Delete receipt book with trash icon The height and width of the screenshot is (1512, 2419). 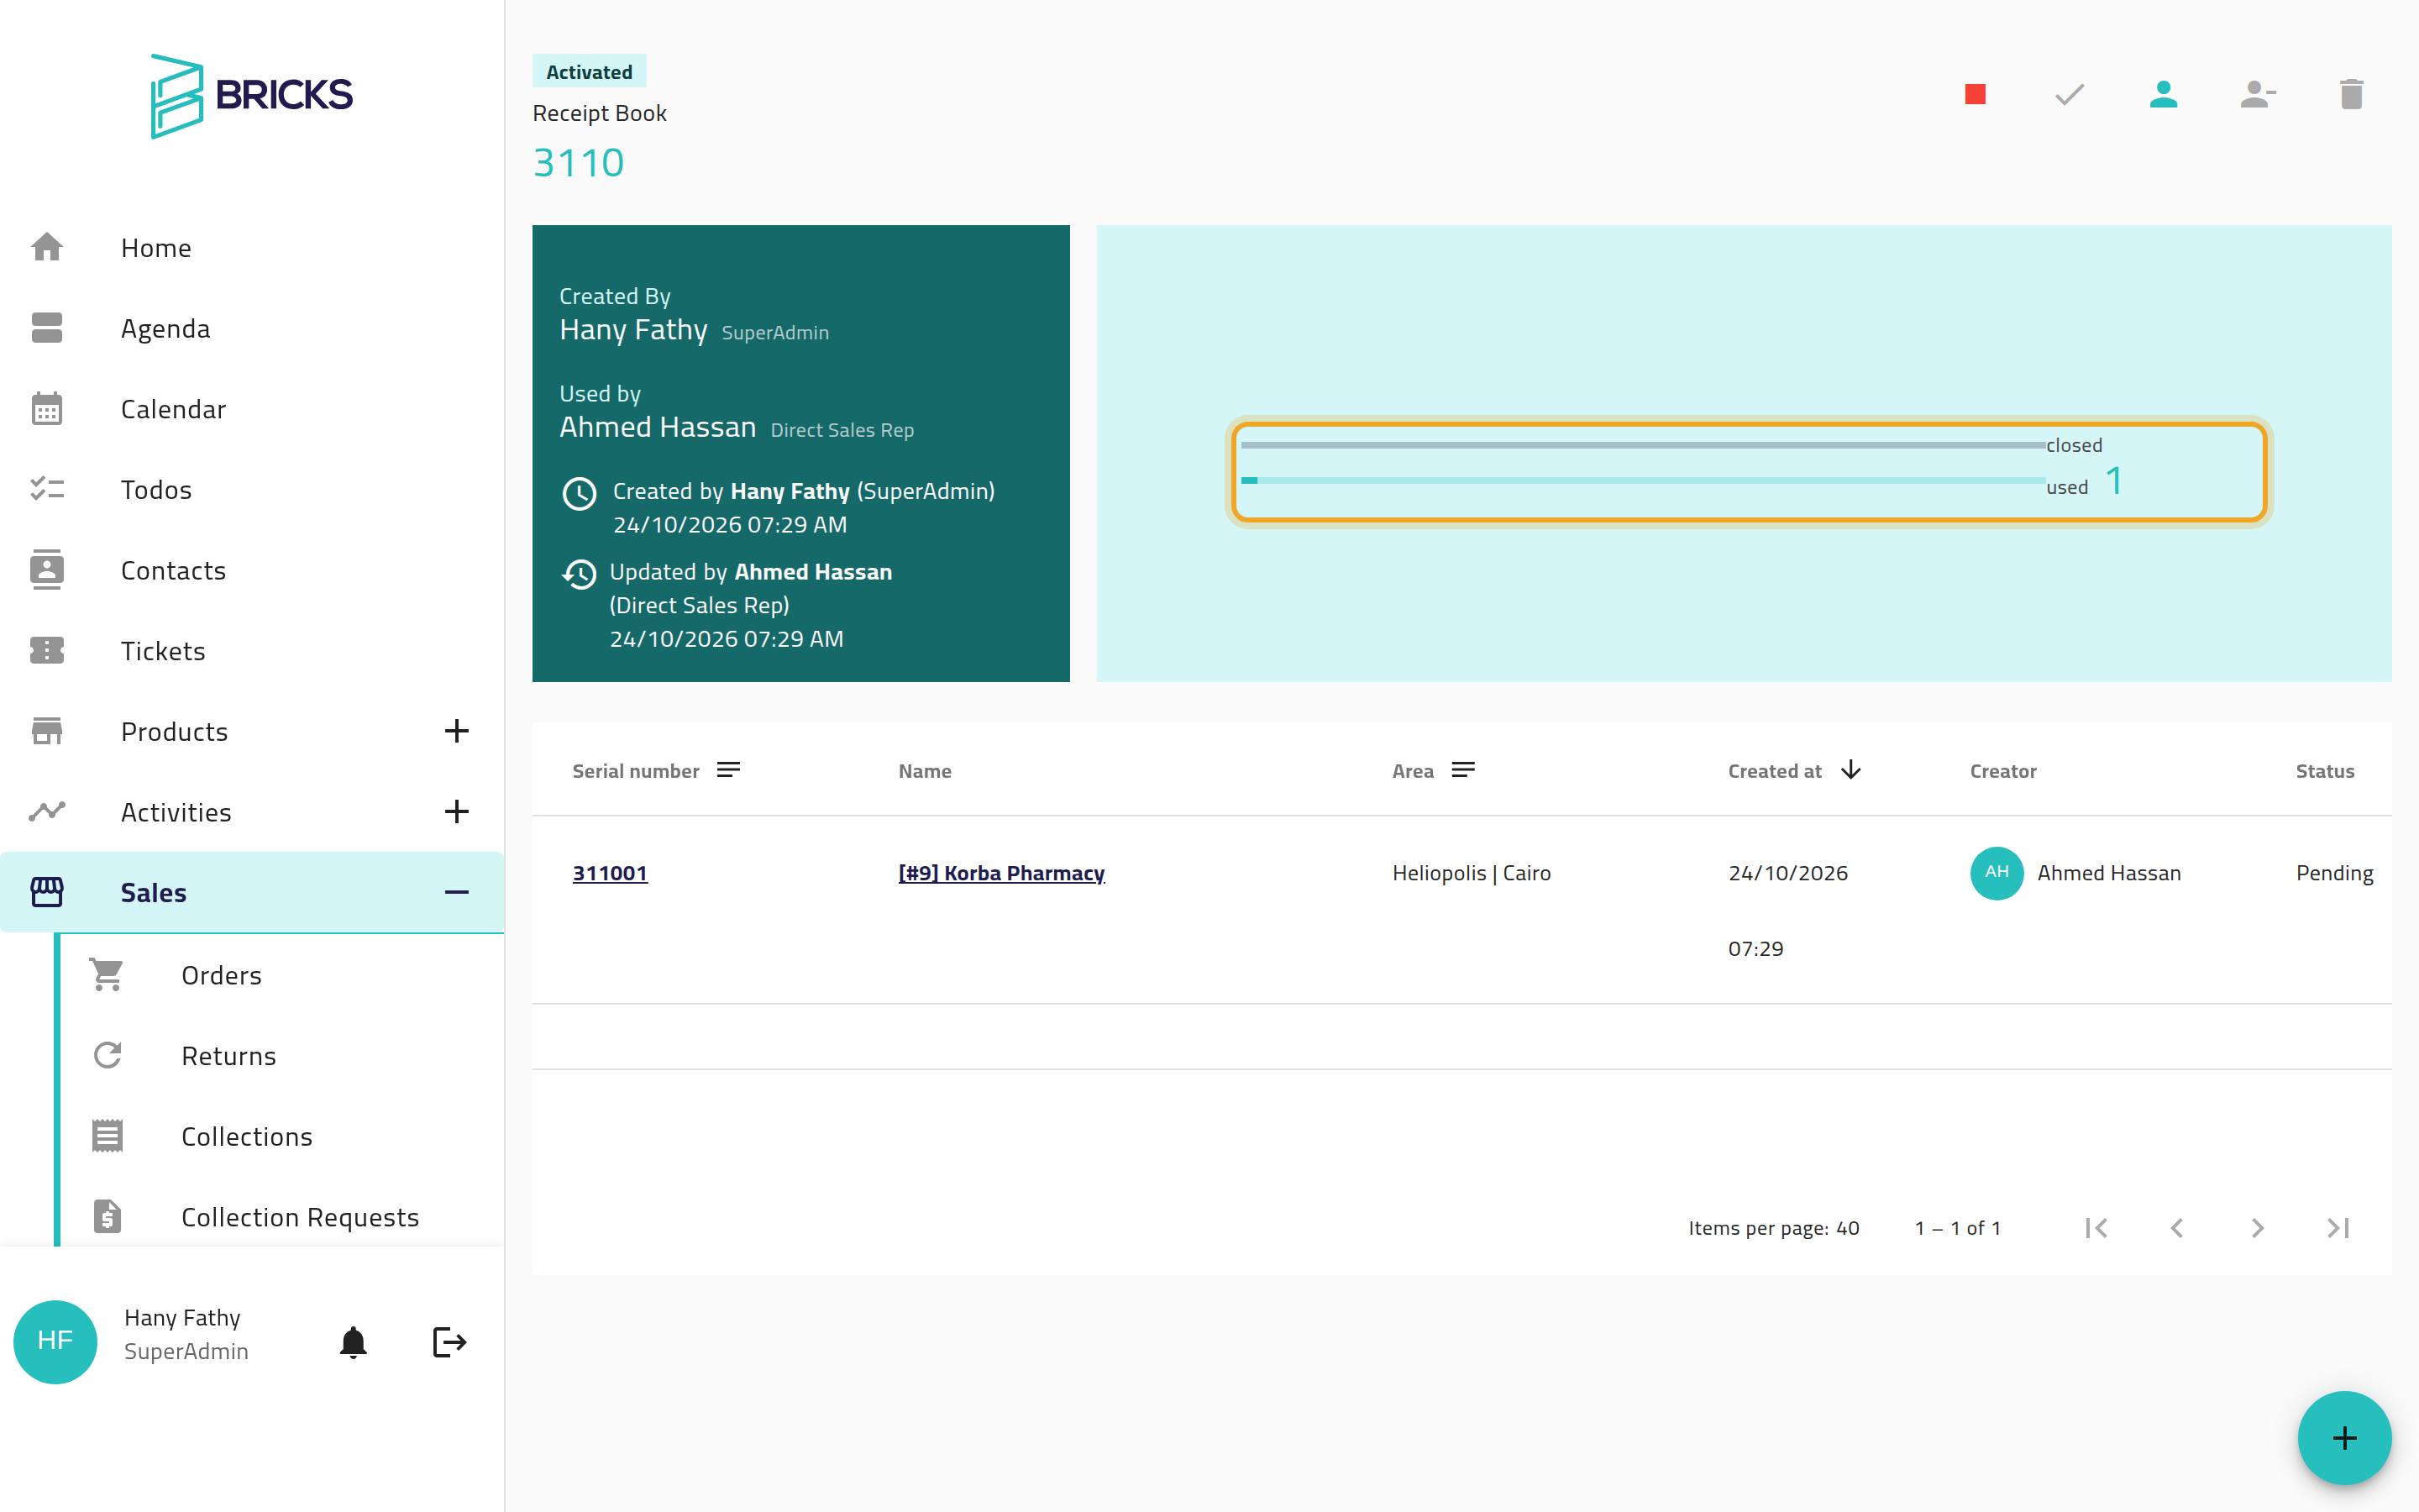2351,94
